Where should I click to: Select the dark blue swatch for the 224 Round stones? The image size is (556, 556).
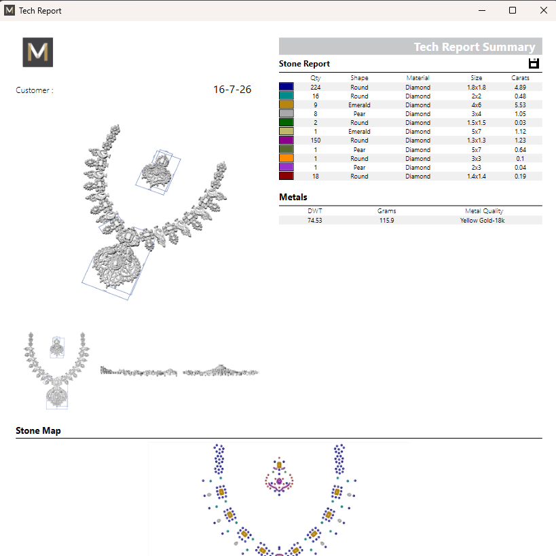pos(286,87)
